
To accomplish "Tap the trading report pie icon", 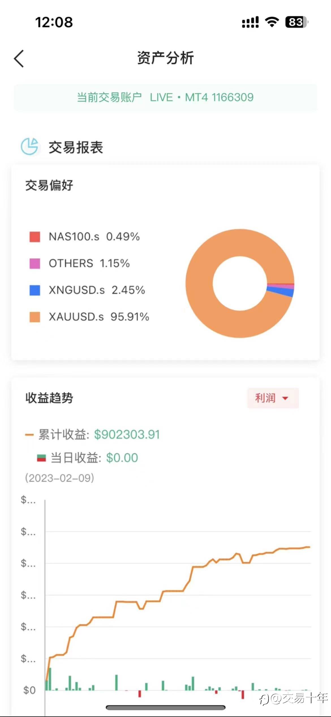I will (x=29, y=147).
